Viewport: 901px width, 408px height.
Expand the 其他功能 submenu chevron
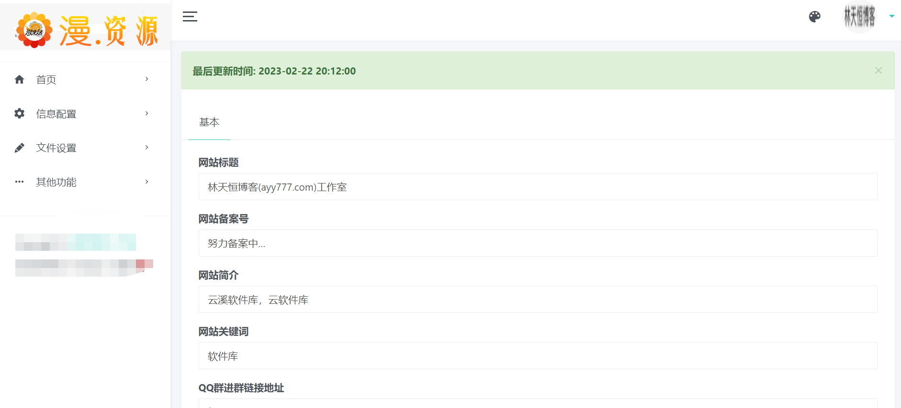tap(146, 182)
